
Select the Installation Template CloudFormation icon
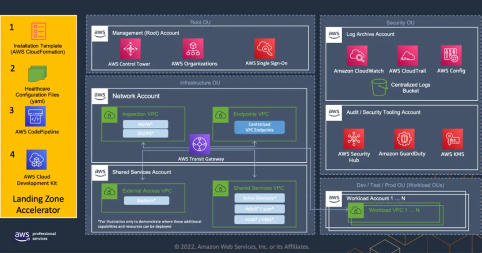(x=38, y=31)
